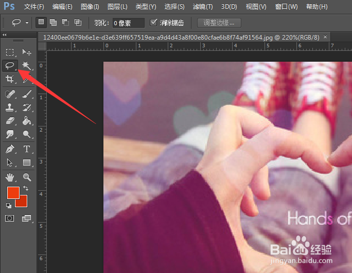Select the Paint Bucket tool
The height and width of the screenshot is (273, 352).
tap(27, 121)
